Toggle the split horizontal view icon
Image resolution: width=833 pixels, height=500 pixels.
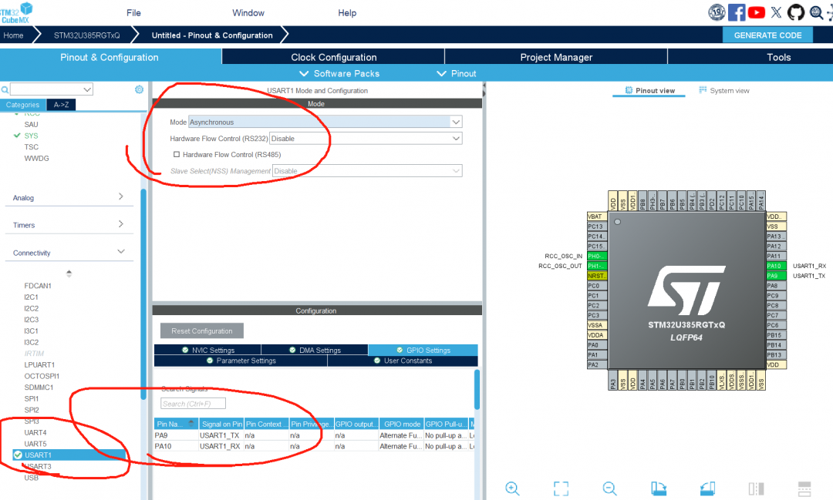804,488
